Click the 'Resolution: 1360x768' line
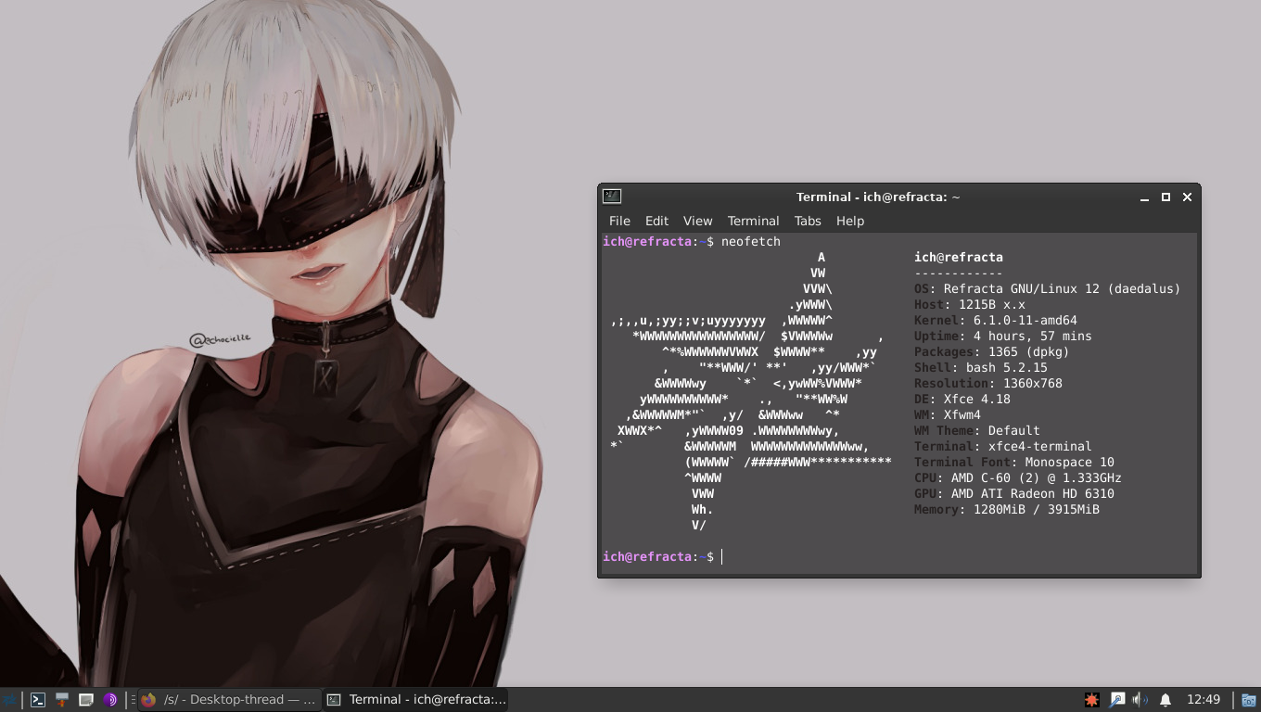The height and width of the screenshot is (712, 1261). point(987,383)
